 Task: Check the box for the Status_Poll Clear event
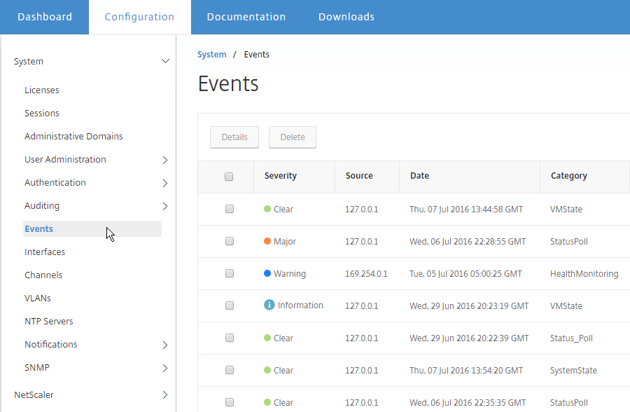(x=230, y=338)
